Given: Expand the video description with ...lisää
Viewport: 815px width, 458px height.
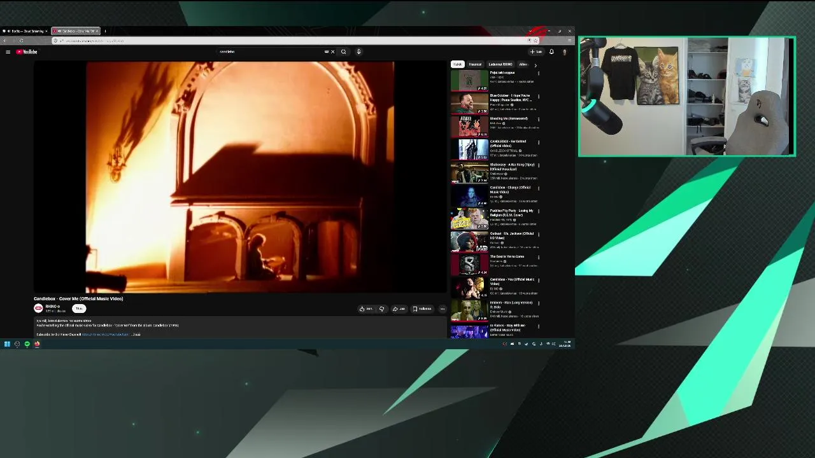Looking at the screenshot, I should point(136,335).
